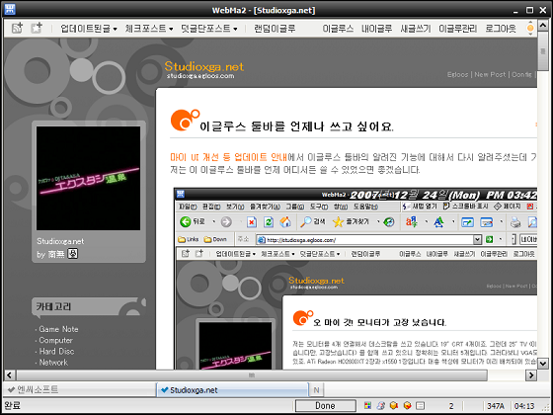Screen dimensions: 553x415
Task: Open the Computer category
Action: point(55,341)
